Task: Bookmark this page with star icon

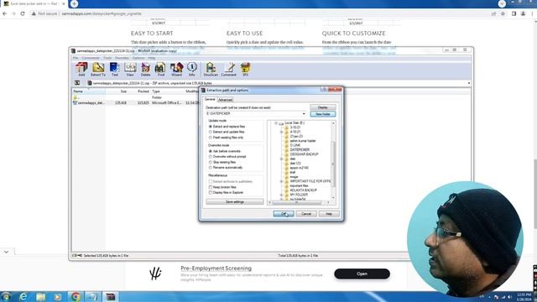Action: [x=503, y=13]
